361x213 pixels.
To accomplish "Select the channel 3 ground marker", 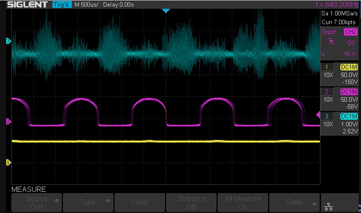I will [8, 41].
